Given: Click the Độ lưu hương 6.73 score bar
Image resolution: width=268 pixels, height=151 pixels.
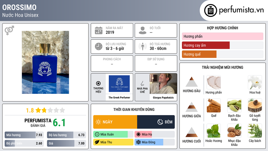Looking at the screenshot, I should [66, 135].
